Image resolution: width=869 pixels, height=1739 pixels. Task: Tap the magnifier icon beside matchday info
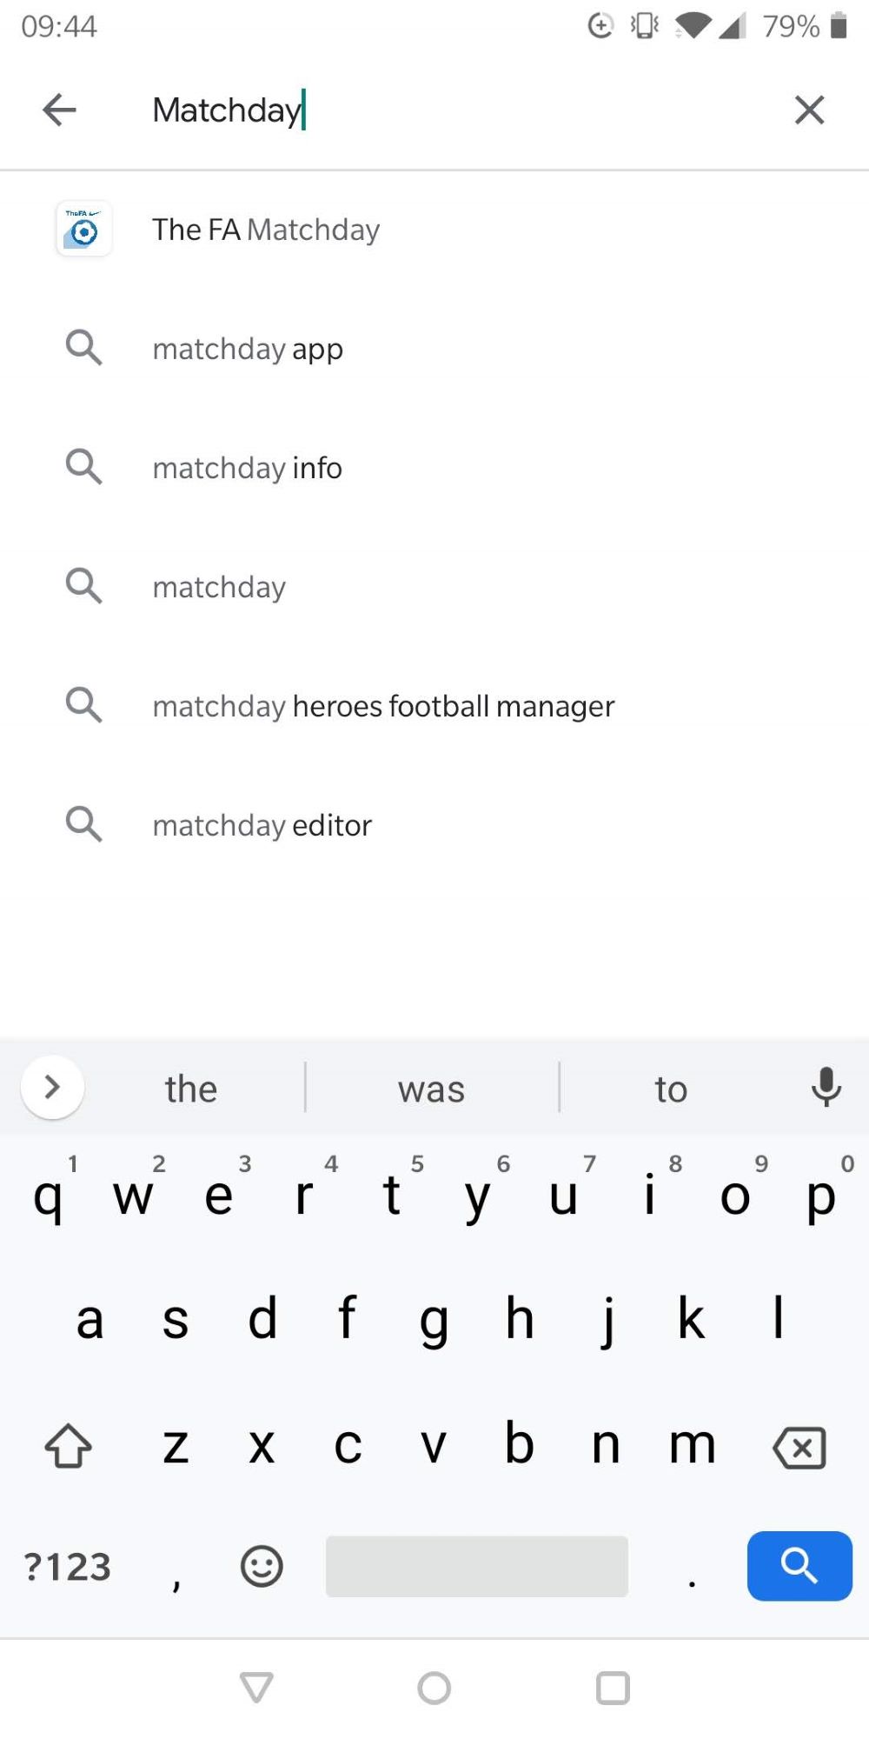[x=83, y=467]
